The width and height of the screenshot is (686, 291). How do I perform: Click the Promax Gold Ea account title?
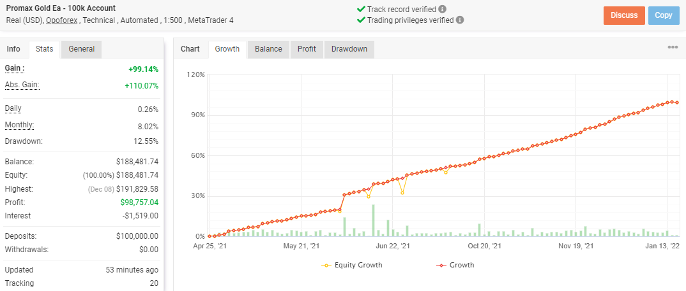61,8
